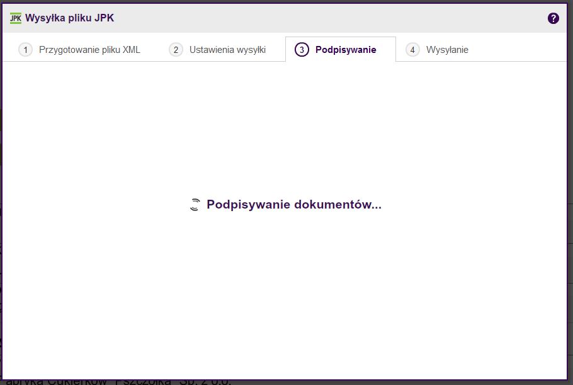Image resolution: width=573 pixels, height=385 pixels.
Task: Open the Wysyłanie tab
Action: pos(447,50)
